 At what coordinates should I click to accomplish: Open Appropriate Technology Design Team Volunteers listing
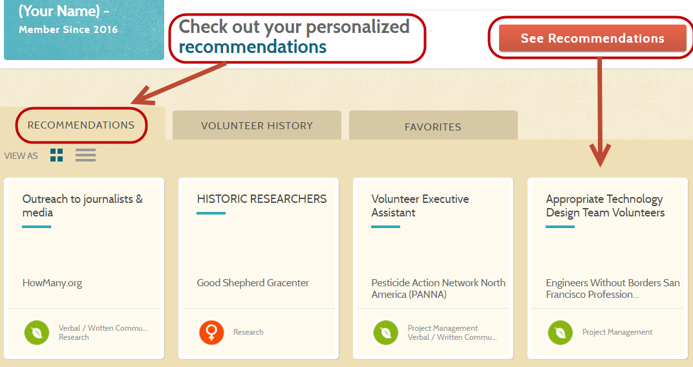pyautogui.click(x=605, y=206)
